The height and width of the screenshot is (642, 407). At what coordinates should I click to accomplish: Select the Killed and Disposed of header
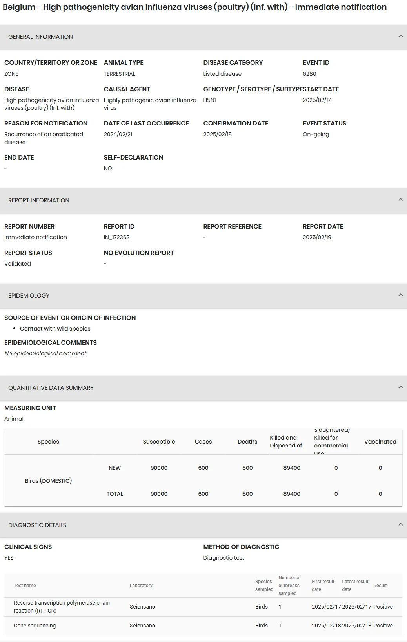click(286, 442)
